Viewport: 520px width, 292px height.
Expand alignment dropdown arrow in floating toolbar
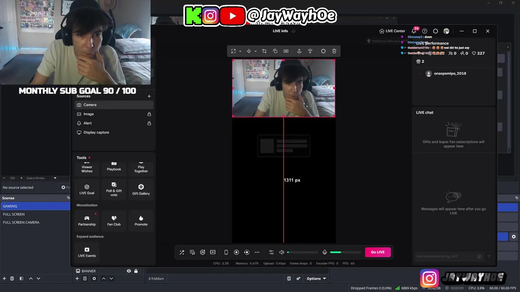point(256,51)
